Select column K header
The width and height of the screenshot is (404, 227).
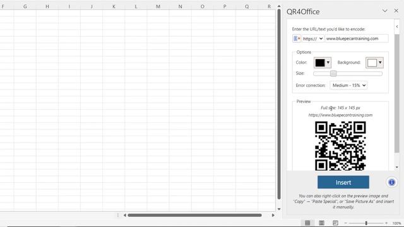click(114, 7)
